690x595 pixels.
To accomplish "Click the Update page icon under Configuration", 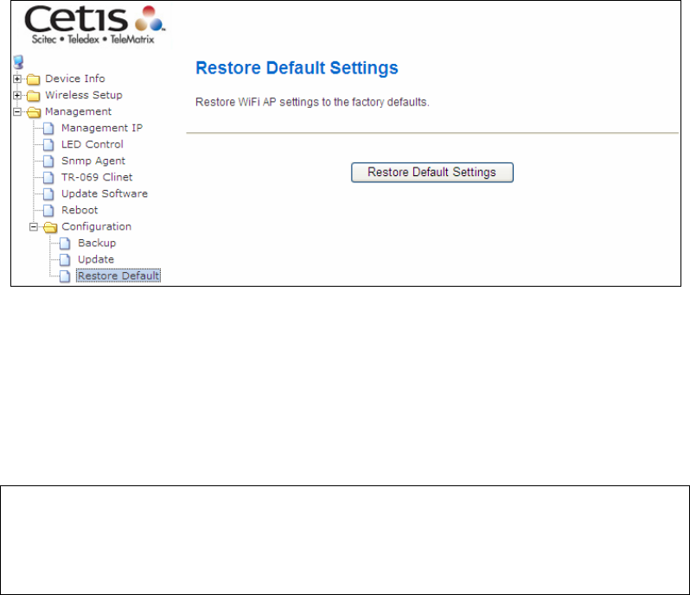I will point(65,260).
